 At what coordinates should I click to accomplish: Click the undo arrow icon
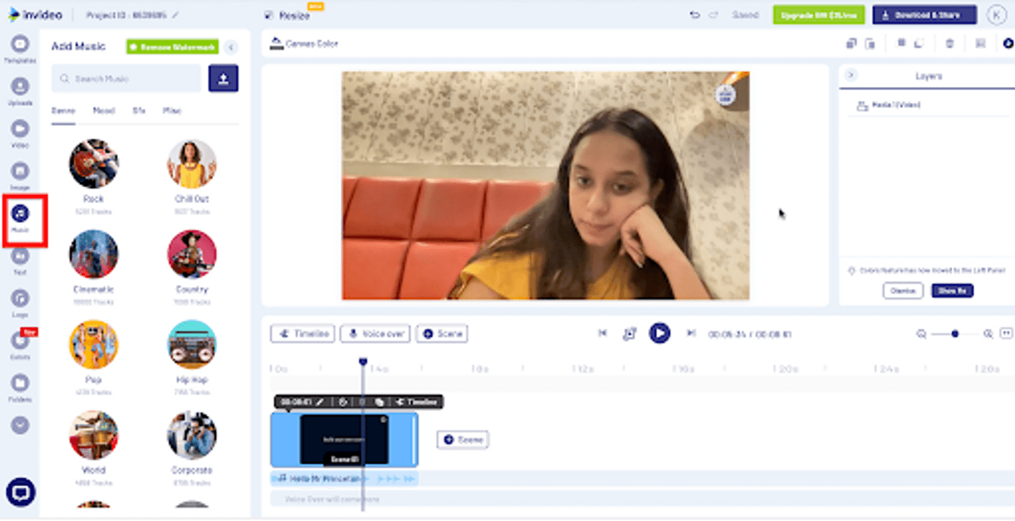(695, 15)
